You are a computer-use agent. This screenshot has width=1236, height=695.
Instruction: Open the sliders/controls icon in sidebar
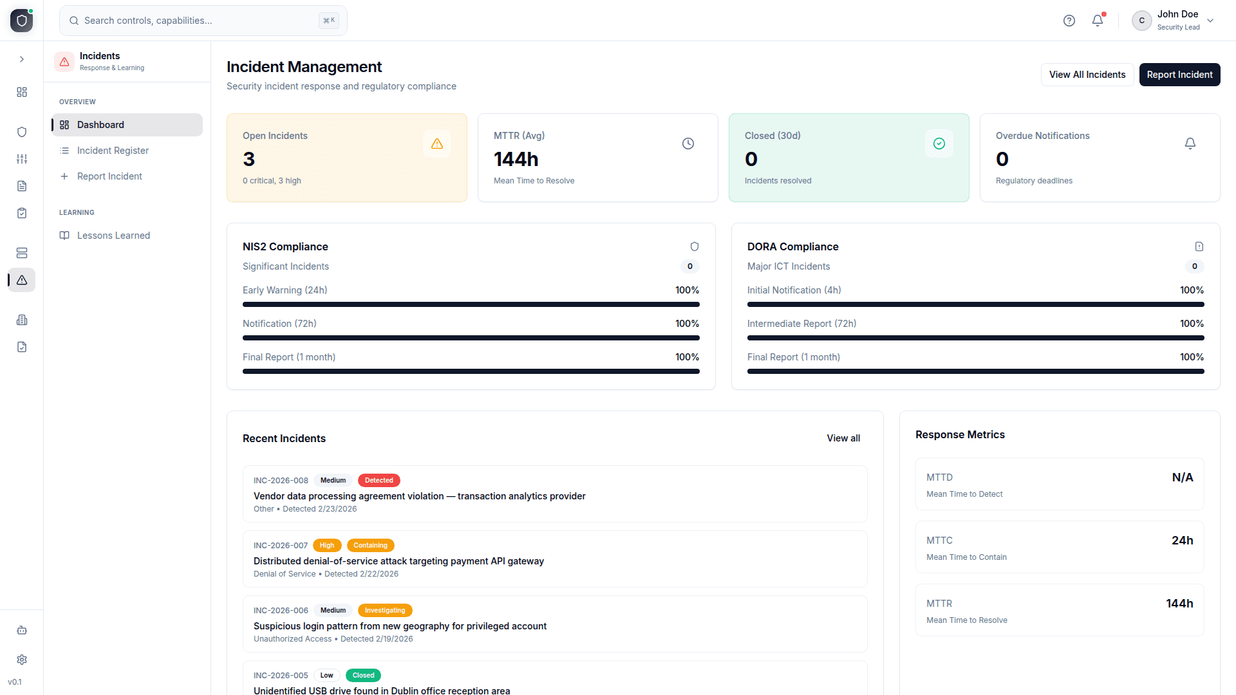point(21,159)
